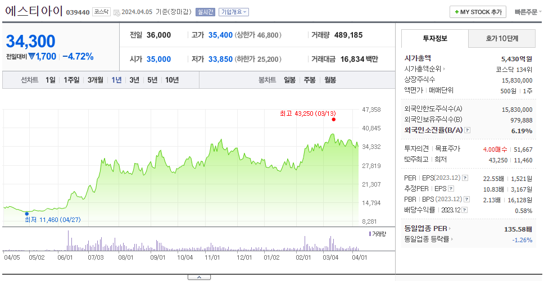This screenshot has height=281, width=544.
Task: Click the 배당수익률 value 0.58%
Action: click(x=524, y=211)
